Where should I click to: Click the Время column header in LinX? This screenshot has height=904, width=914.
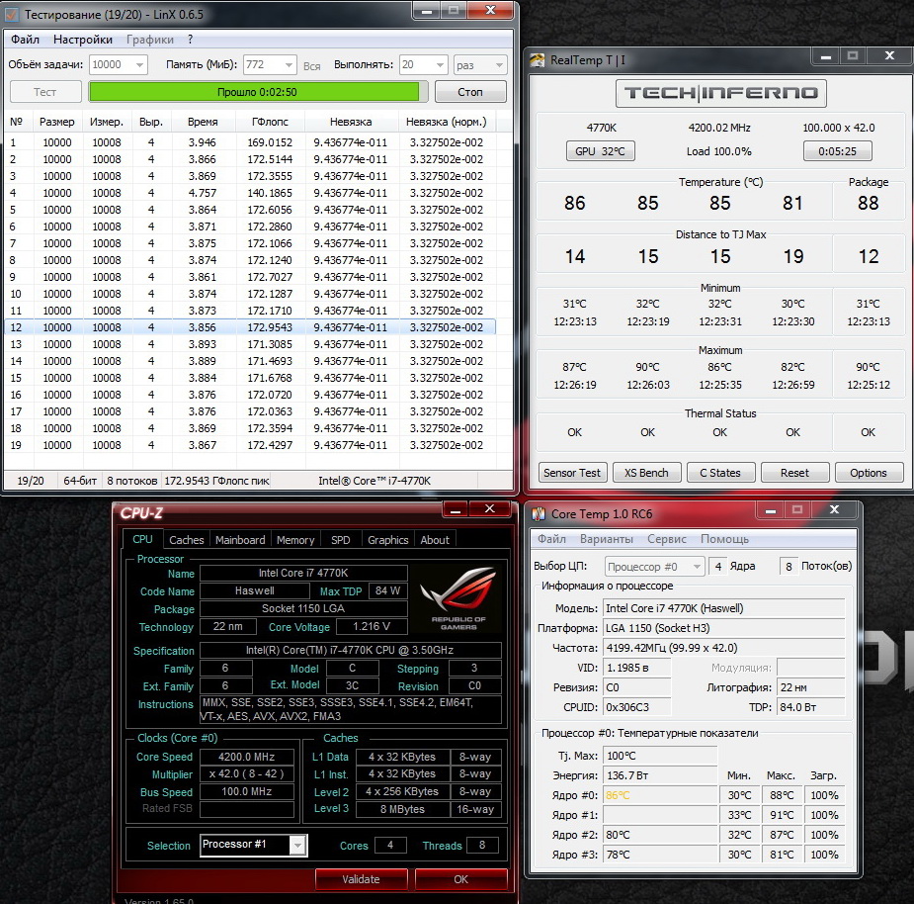pyautogui.click(x=203, y=122)
